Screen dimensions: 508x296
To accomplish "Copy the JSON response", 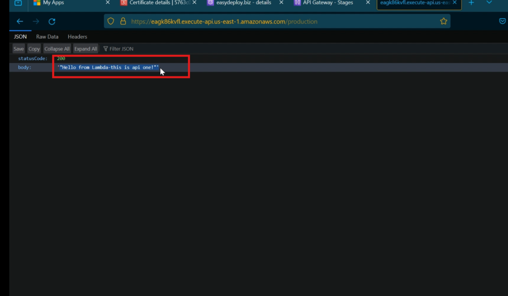I will 34,48.
